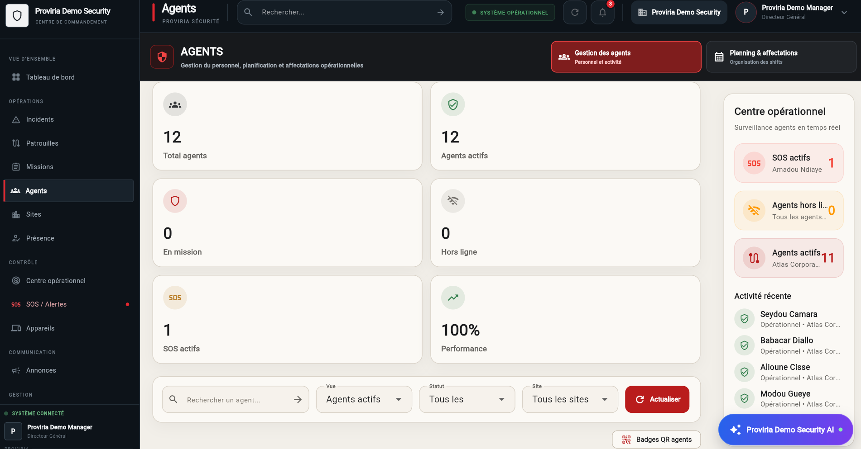Select Modou Gueye in recent activity
The image size is (861, 449).
[x=789, y=398]
